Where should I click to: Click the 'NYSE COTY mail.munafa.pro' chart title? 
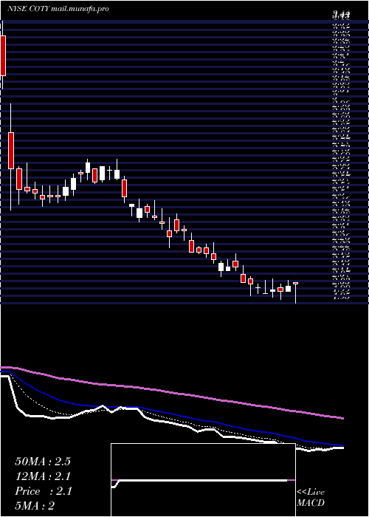(x=58, y=9)
